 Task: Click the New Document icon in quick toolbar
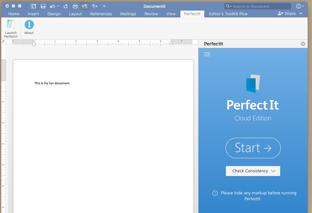pos(33,6)
